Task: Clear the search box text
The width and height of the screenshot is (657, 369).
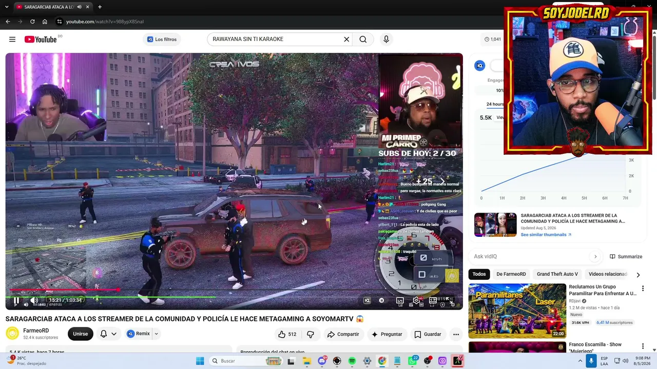Action: 346,39
